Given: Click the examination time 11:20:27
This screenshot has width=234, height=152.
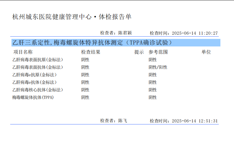Looking at the screenshot, I should [x=208, y=33].
